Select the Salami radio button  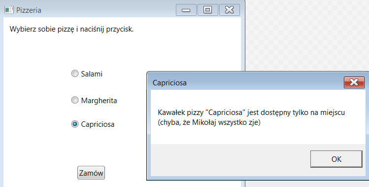pos(74,74)
